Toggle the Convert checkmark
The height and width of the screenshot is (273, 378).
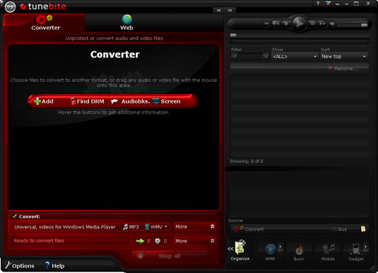point(15,216)
